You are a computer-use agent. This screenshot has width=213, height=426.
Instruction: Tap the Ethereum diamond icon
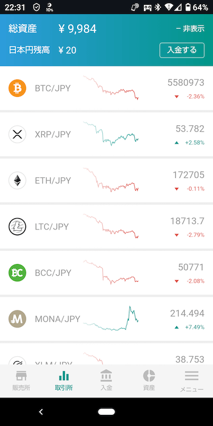pos(18,181)
